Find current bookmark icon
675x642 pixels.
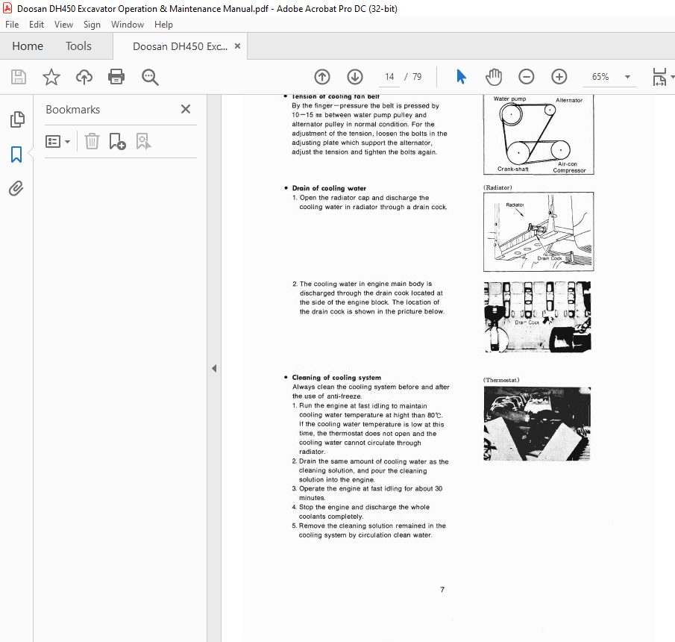(x=143, y=141)
